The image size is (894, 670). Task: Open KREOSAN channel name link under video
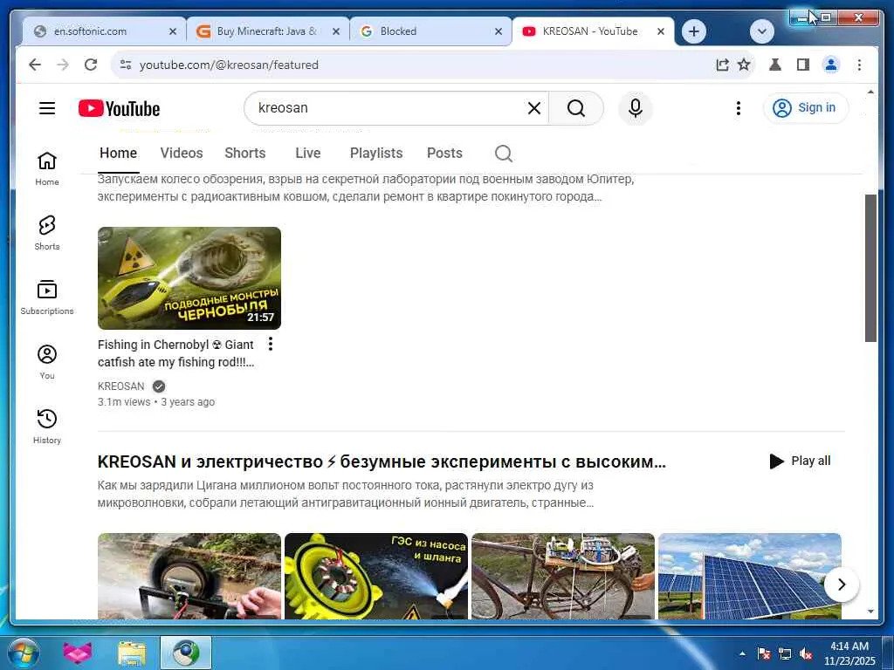pos(120,386)
